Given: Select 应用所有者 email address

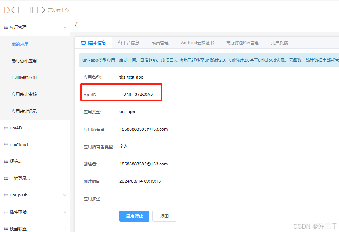Looking at the screenshot, I should click(143, 129).
